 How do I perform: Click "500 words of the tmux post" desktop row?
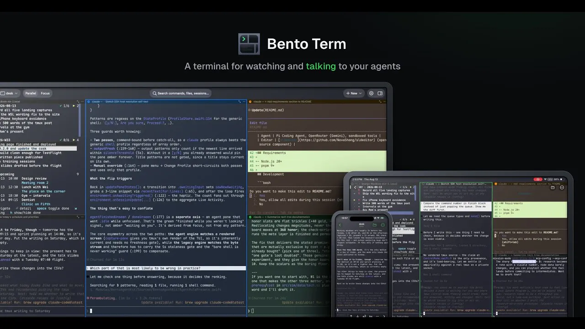pos(27,123)
